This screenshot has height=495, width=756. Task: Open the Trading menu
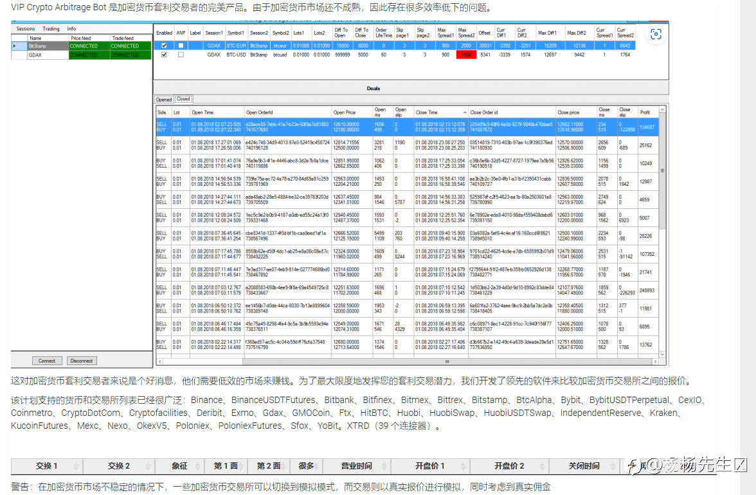[x=51, y=29]
